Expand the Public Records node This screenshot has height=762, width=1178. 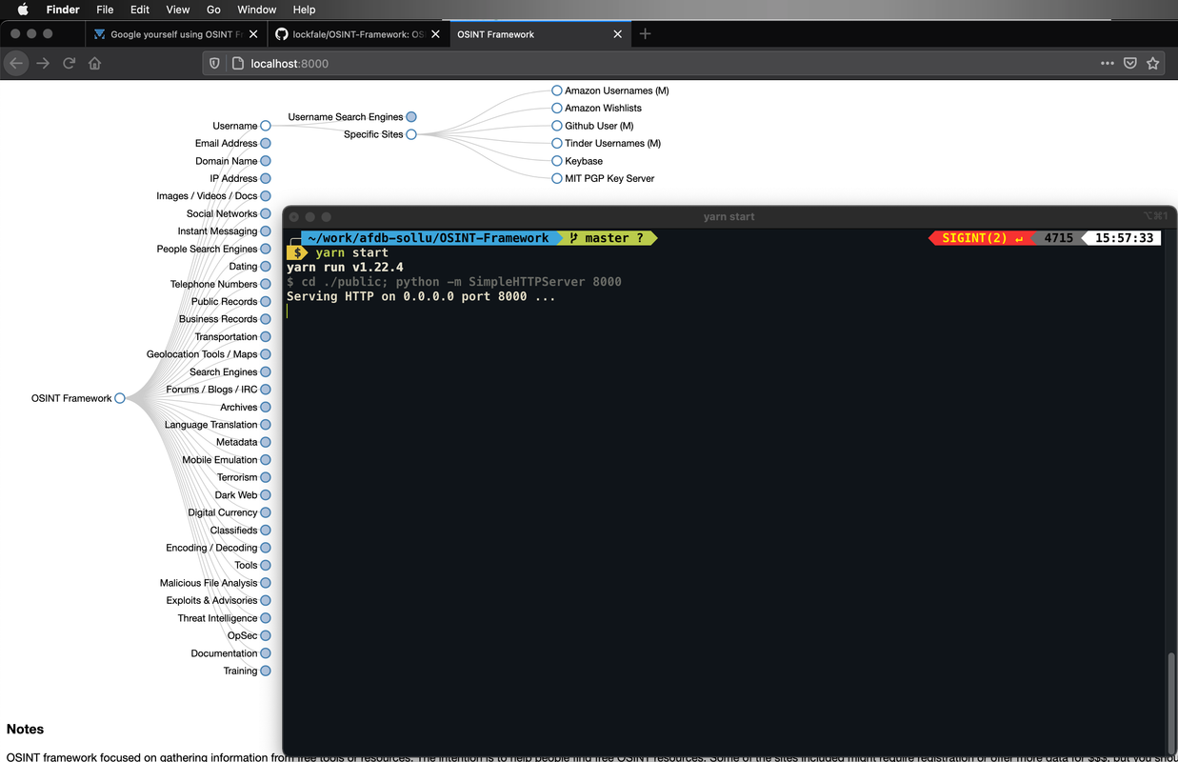point(266,301)
